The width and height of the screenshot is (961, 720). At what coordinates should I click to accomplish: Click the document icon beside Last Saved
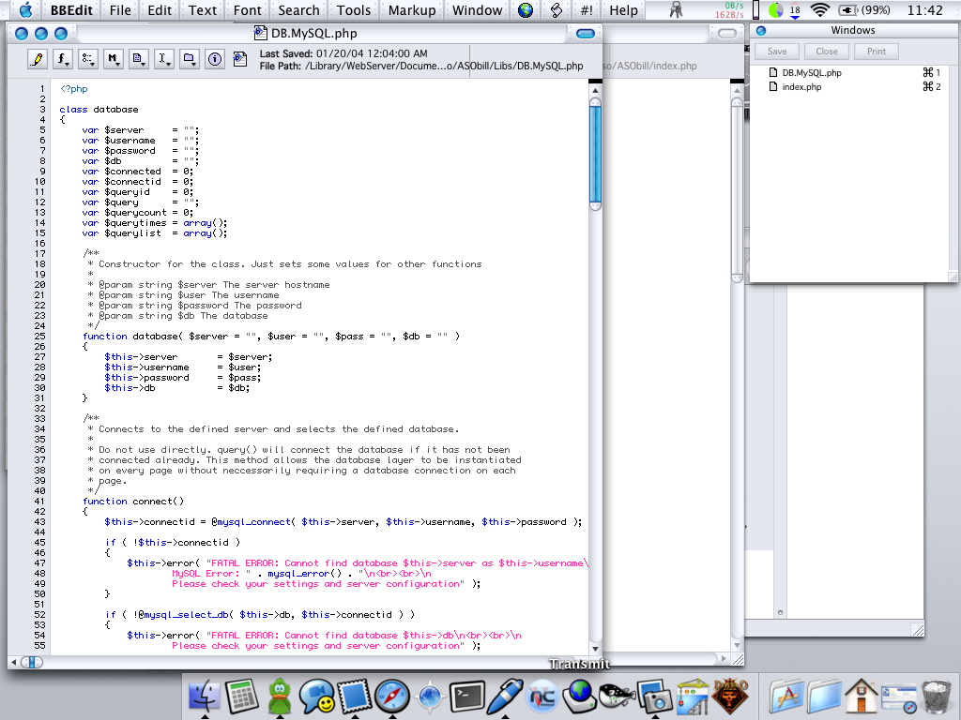(240, 60)
